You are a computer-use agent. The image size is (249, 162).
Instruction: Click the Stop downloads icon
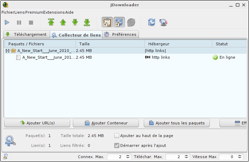[x=31, y=22]
